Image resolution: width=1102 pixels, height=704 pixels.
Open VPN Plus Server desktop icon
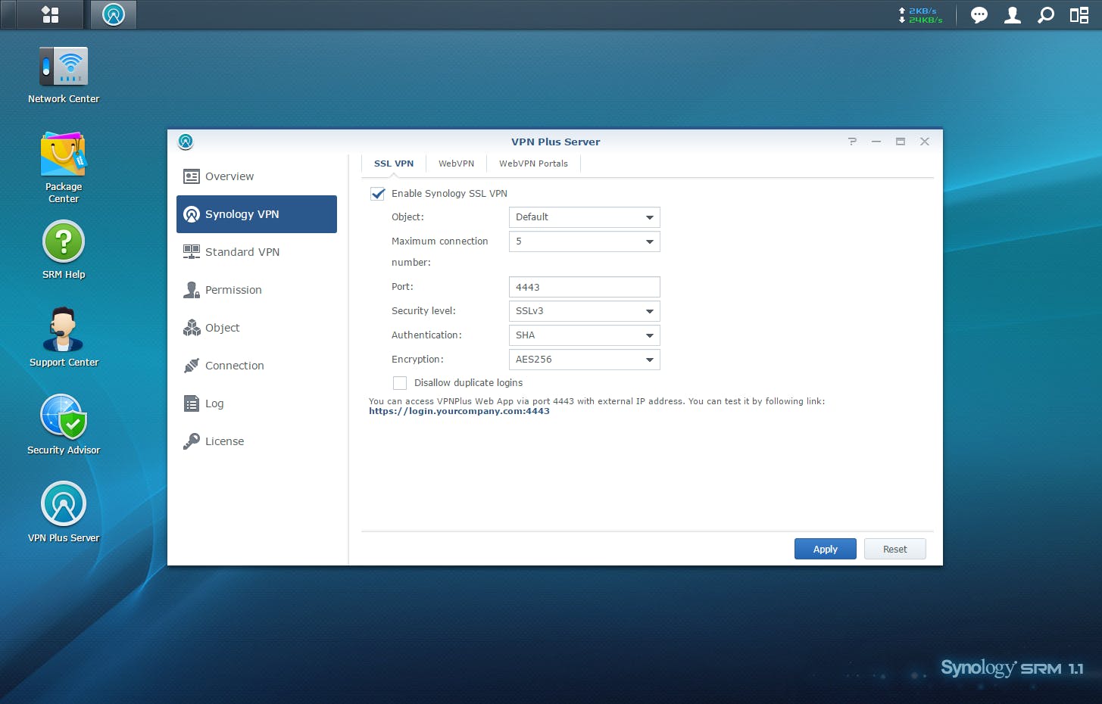point(64,512)
